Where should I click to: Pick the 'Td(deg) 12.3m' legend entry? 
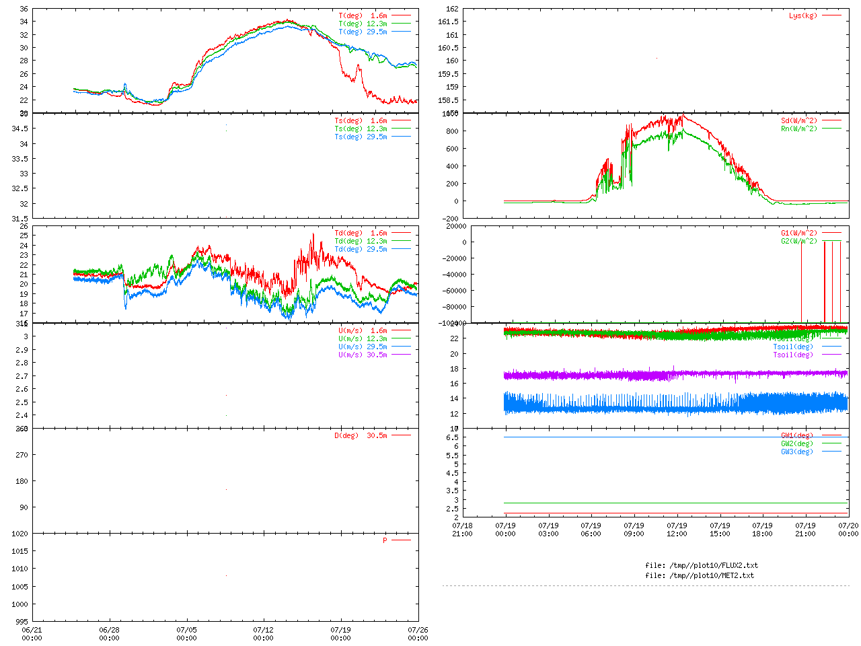pos(372,241)
